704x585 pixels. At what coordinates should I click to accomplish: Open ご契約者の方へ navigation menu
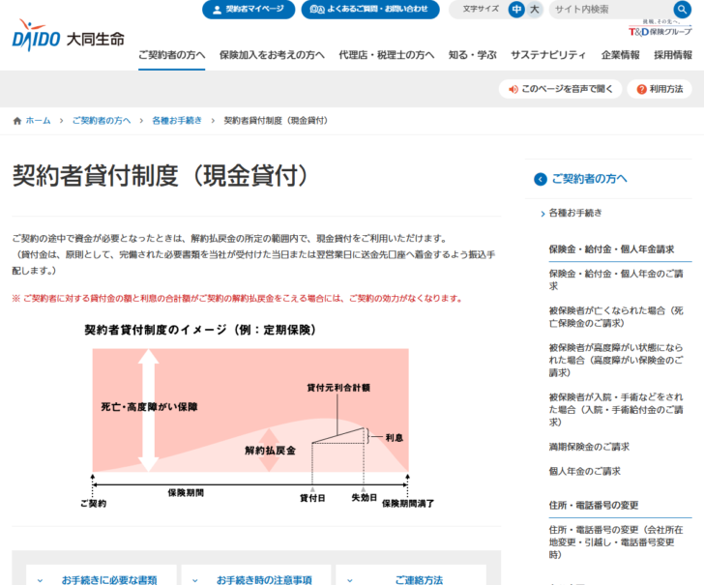click(x=171, y=55)
